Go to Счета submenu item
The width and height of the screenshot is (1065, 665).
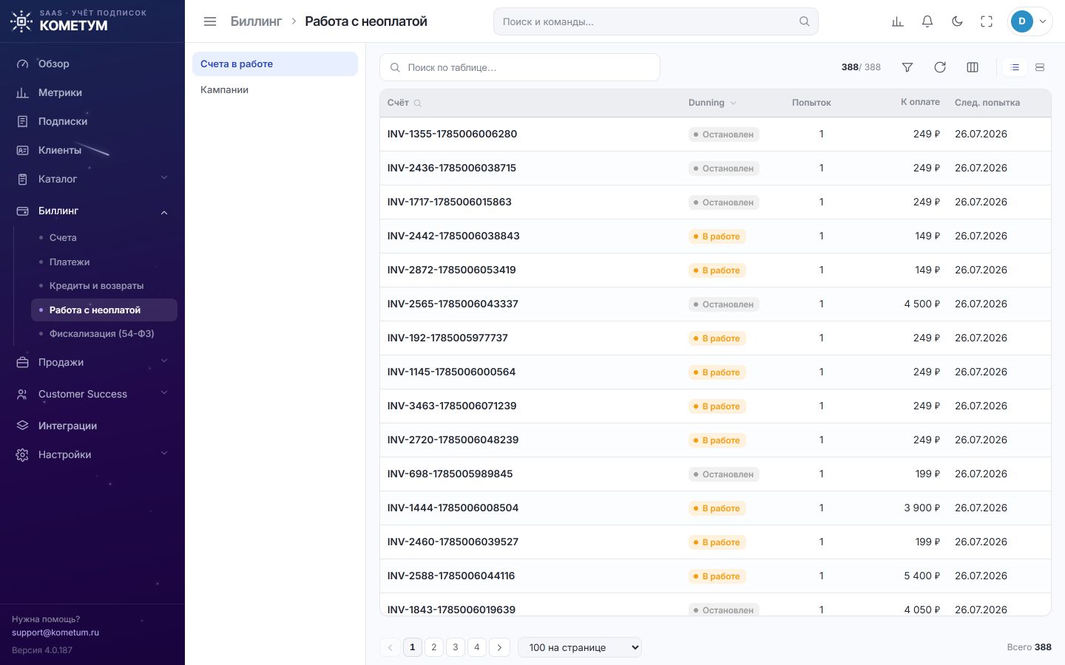[104, 237]
